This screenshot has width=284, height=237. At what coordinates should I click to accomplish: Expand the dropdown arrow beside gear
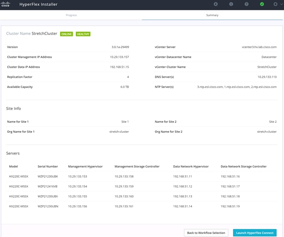pyautogui.click(x=281, y=5)
